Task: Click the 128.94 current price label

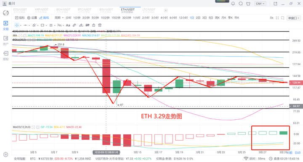Action: point(296,82)
